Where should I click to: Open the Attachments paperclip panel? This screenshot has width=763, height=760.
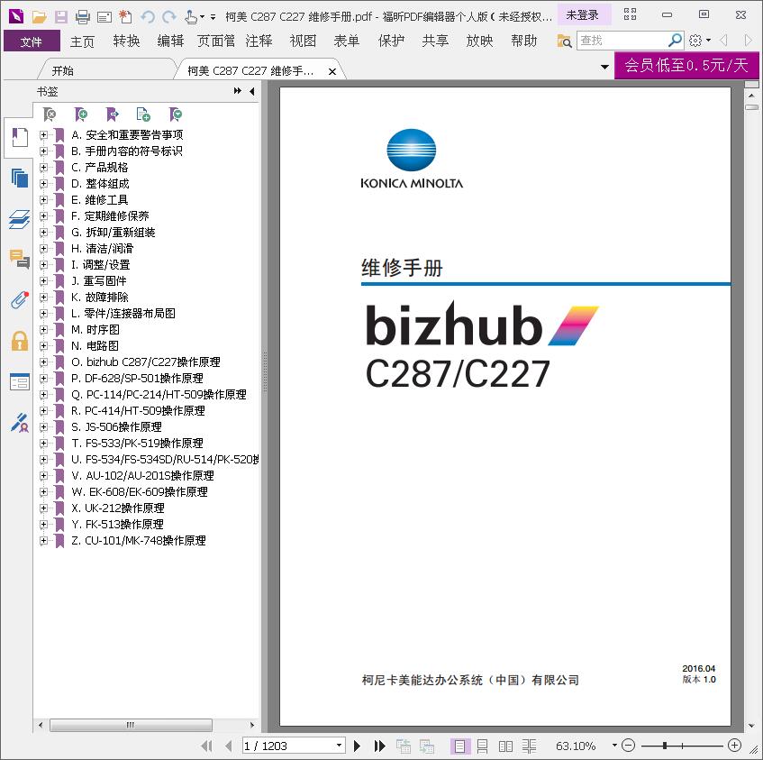tap(20, 300)
